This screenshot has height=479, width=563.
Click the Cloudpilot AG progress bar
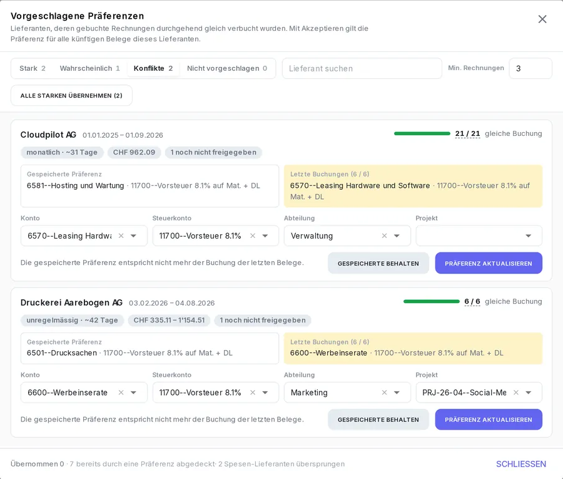point(422,133)
